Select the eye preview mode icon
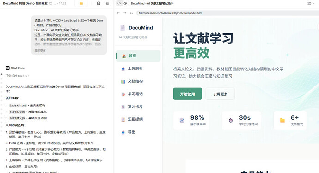The image size is (319, 173). pyautogui.click(x=125, y=3)
